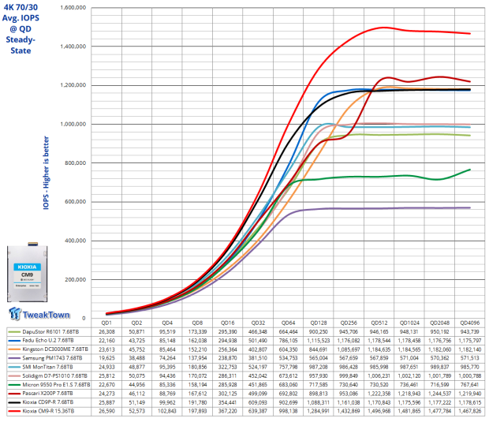Select the 'DapuStor R6101 7.68TB' legend label
The width and height of the screenshot is (489, 448).
click(x=50, y=331)
